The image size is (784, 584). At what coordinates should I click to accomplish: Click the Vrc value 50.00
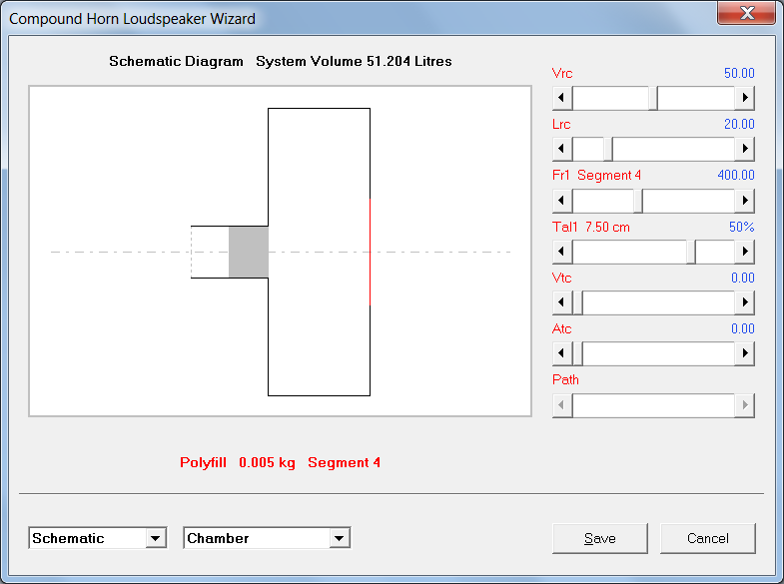[x=739, y=73]
